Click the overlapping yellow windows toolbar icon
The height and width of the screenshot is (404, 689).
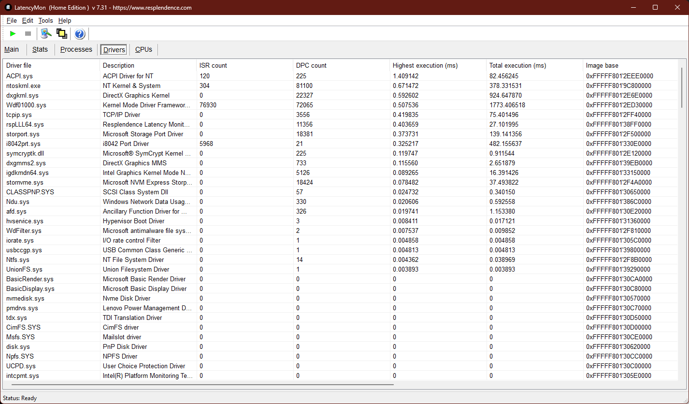pyautogui.click(x=61, y=34)
